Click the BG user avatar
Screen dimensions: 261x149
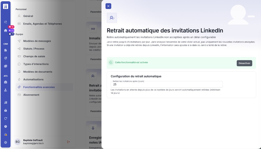[18, 142]
